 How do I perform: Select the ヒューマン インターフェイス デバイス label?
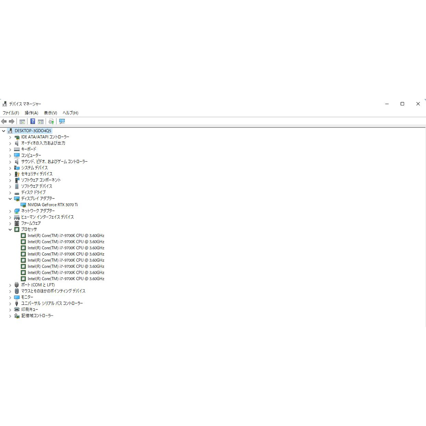48,217
